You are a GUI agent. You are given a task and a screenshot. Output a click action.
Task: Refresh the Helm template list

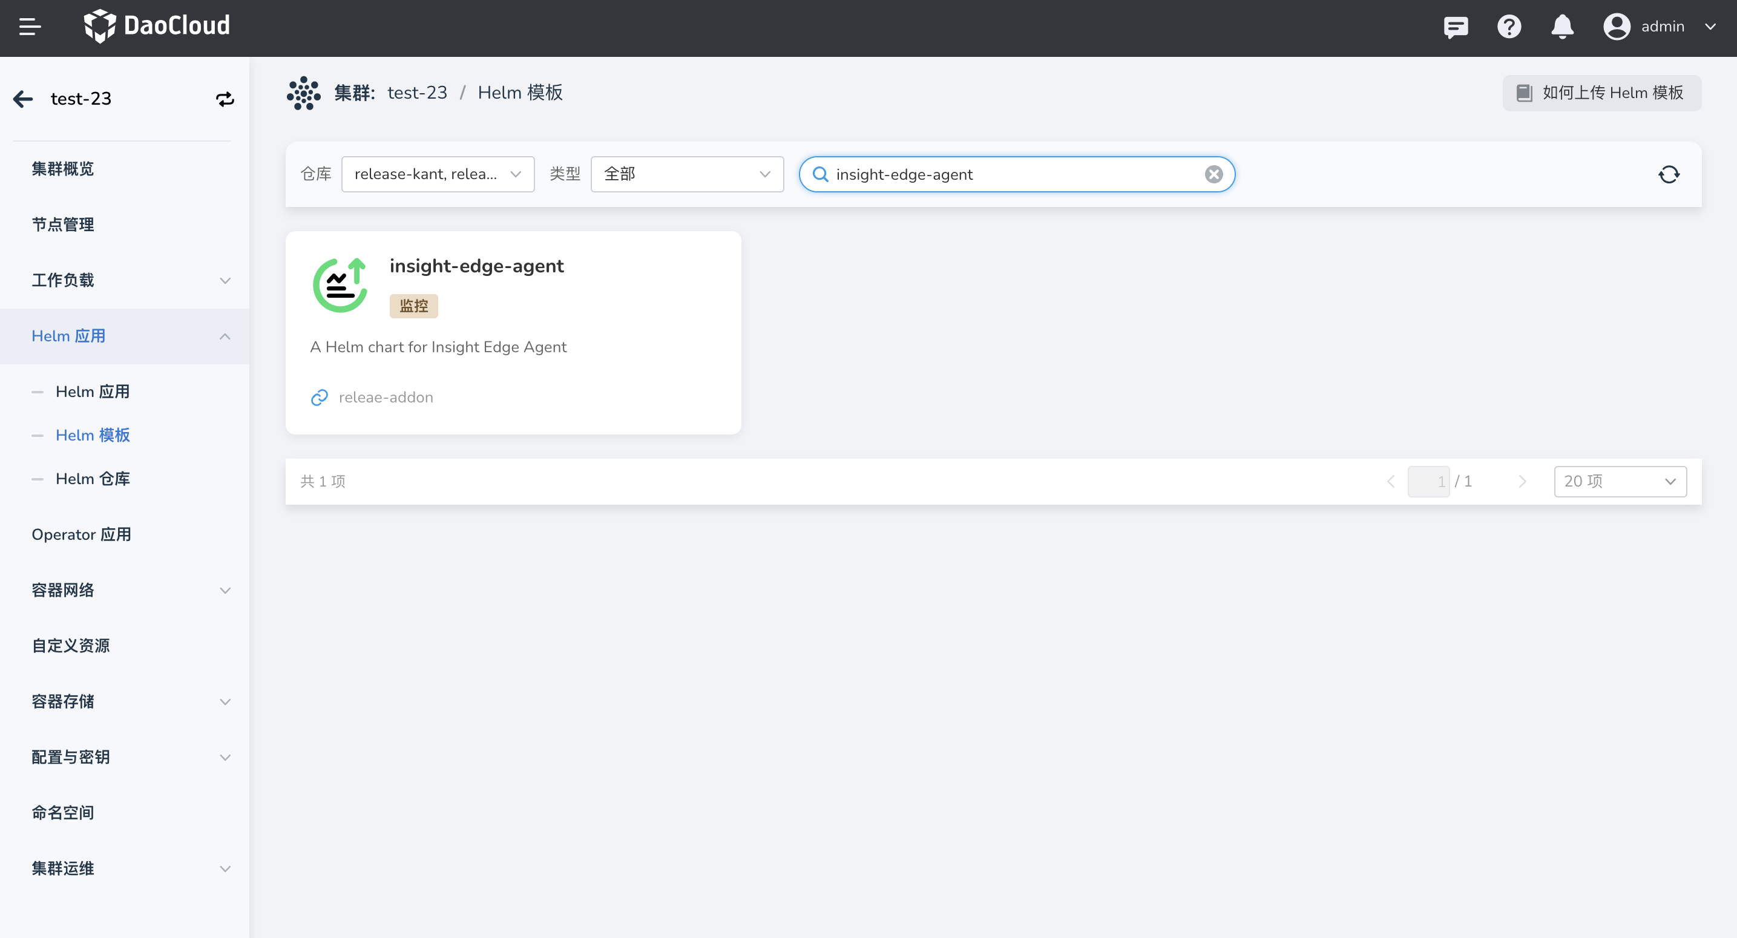point(1669,175)
